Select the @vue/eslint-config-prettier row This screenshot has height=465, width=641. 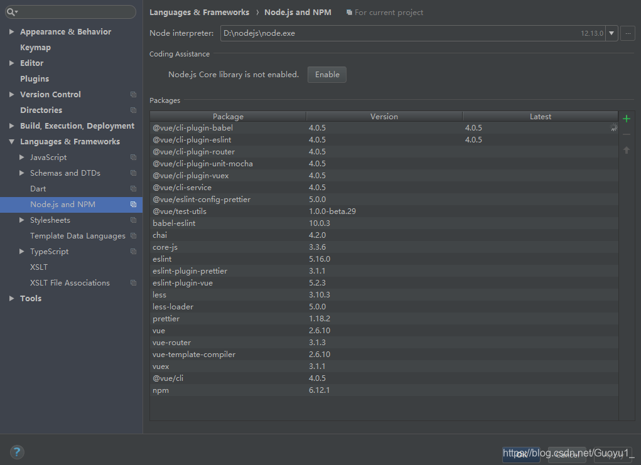(x=384, y=200)
